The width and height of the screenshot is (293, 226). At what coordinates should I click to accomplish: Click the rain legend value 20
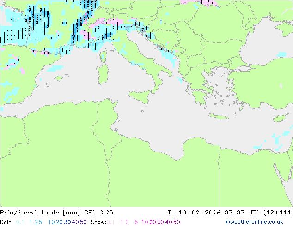point(60,222)
